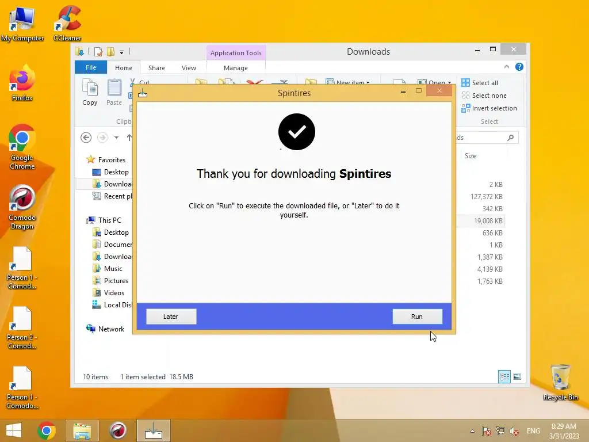This screenshot has width=589, height=442.
Task: Click the Forward navigation arrow
Action: coord(102,138)
